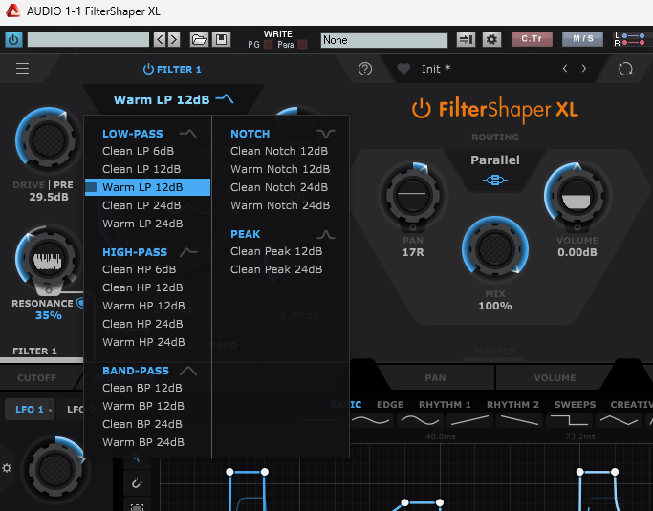Select the RHYTHM 1 waveform category
The width and height of the screenshot is (653, 511).
445,405
